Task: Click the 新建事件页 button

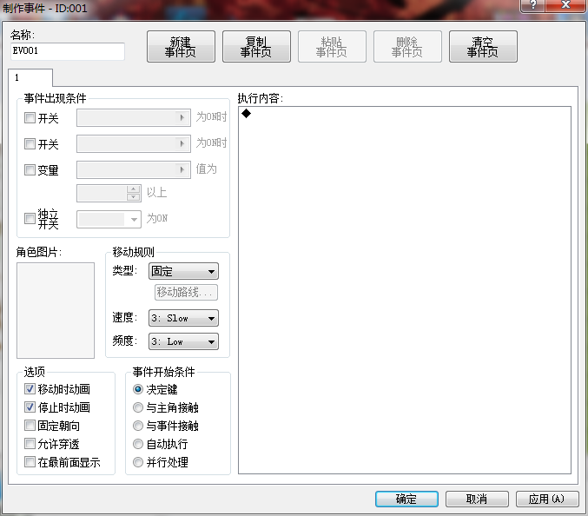Action: click(x=181, y=47)
